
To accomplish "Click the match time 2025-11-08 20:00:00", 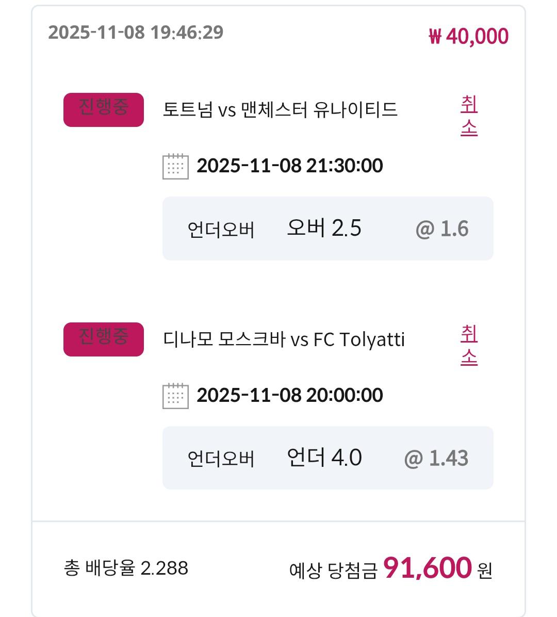I will pos(290,395).
